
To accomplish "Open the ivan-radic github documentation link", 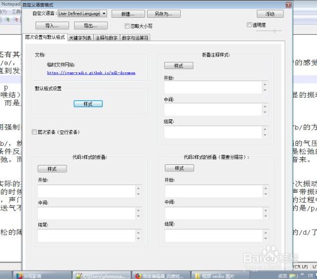I will [x=91, y=73].
